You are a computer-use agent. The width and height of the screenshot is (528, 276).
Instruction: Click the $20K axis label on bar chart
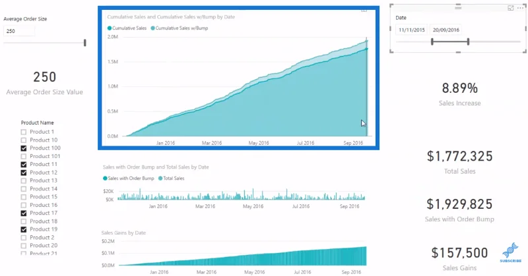(x=108, y=191)
